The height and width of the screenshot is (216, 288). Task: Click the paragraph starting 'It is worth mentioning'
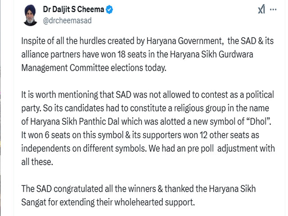pyautogui.click(x=148, y=128)
